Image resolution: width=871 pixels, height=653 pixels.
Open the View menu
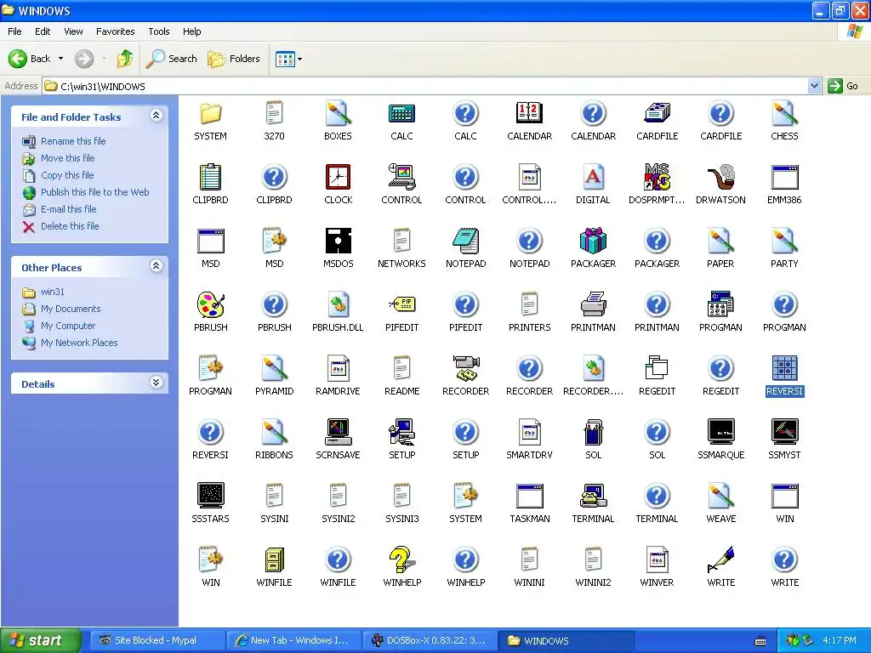click(x=73, y=31)
